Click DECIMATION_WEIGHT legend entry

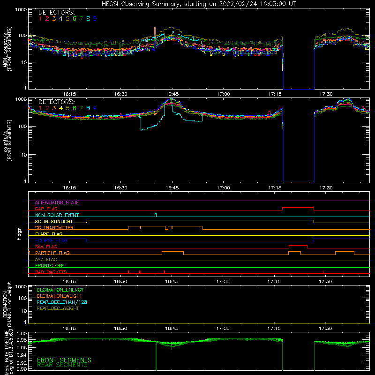tap(60, 296)
